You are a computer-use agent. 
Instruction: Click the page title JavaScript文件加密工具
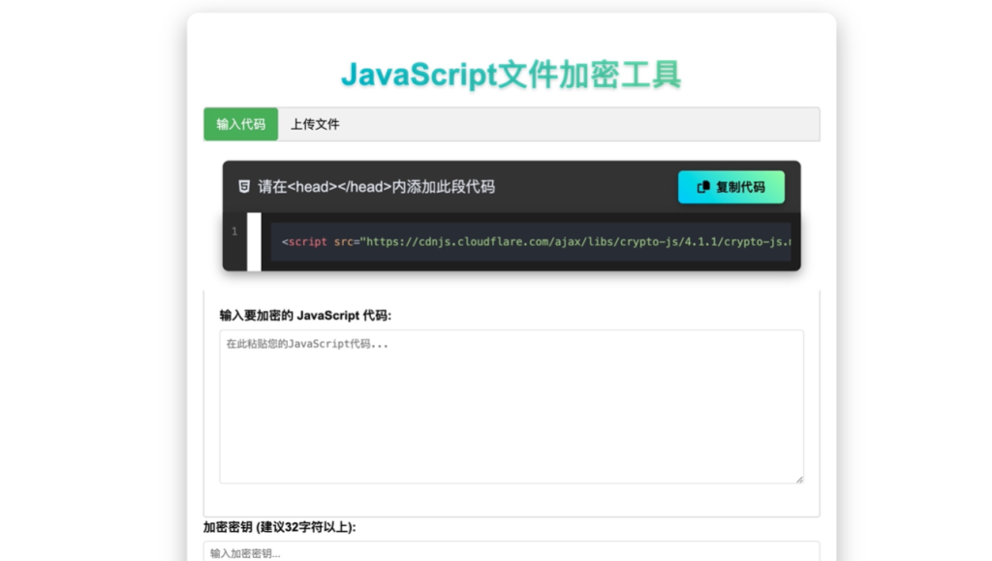(512, 75)
